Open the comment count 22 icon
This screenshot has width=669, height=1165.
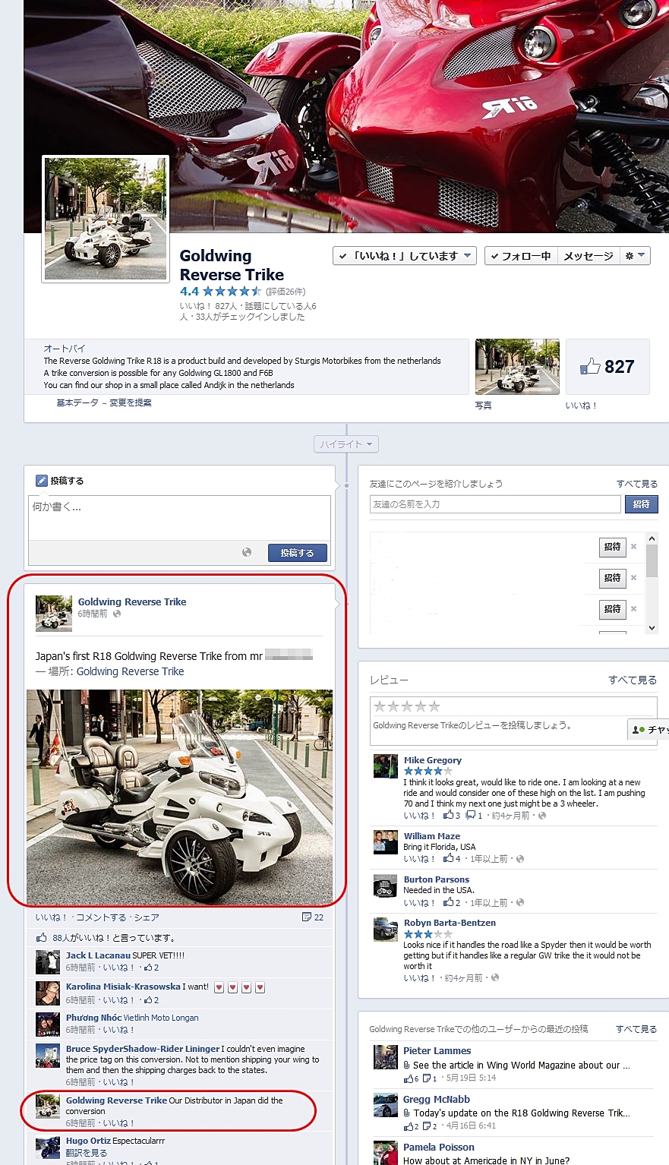coord(313,917)
